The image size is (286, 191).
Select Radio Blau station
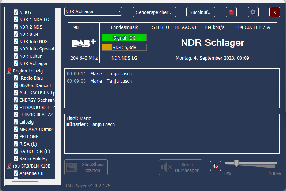pyautogui.click(x=32, y=78)
